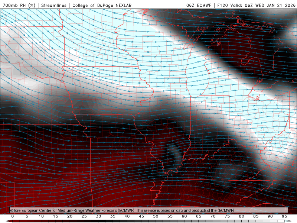Click the '5' color scale label
Viewport: 297px width, 223px height.
point(27,216)
